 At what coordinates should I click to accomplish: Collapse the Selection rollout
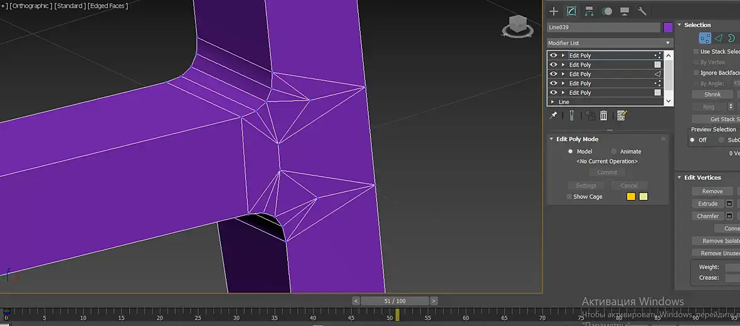[x=680, y=25]
